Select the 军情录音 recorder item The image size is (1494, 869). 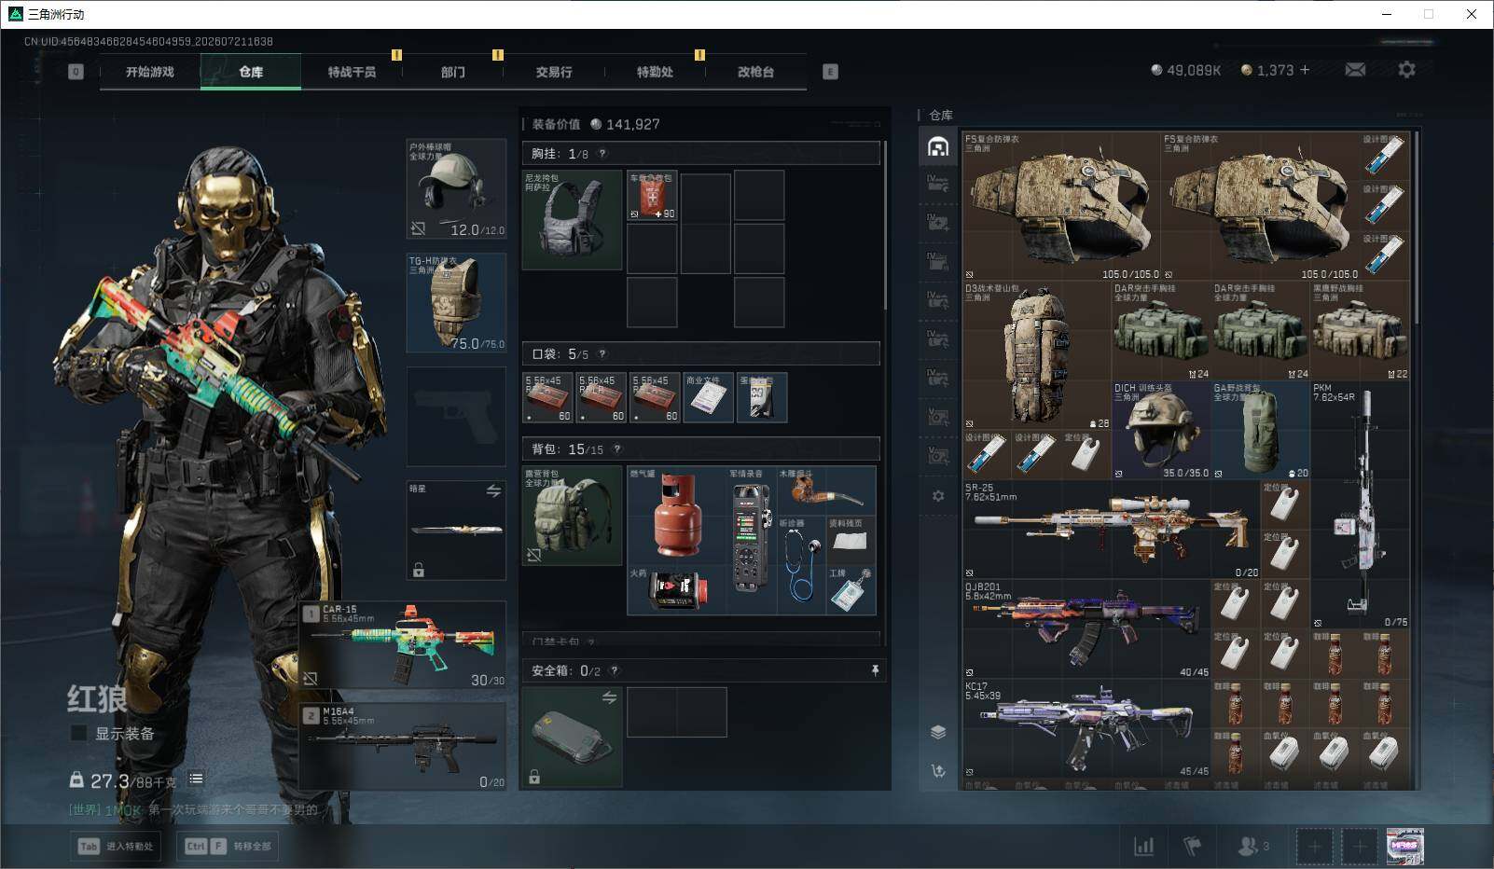pos(752,541)
